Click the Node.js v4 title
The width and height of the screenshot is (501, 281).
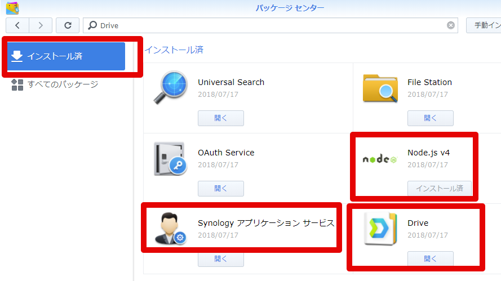click(428, 153)
